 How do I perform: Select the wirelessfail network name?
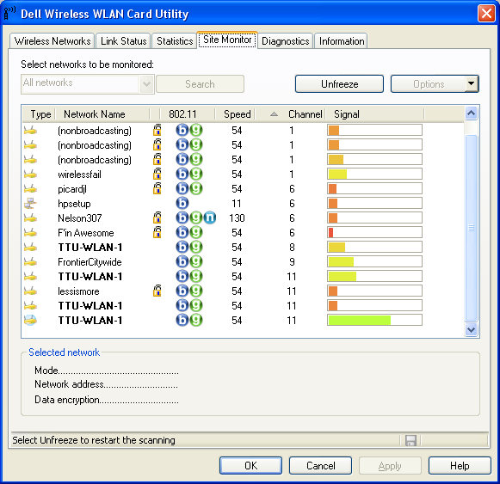79,175
